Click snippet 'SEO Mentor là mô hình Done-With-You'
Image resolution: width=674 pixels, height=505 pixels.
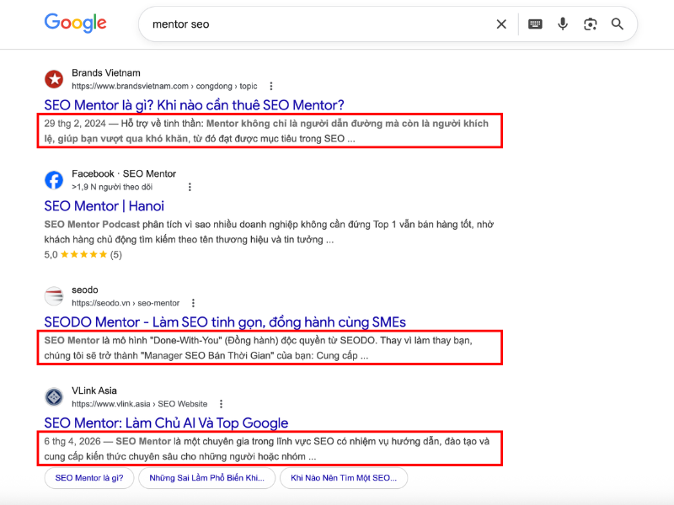(259, 348)
